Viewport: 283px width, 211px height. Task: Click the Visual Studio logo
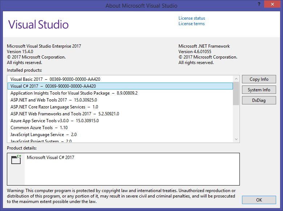pyautogui.click(x=38, y=24)
